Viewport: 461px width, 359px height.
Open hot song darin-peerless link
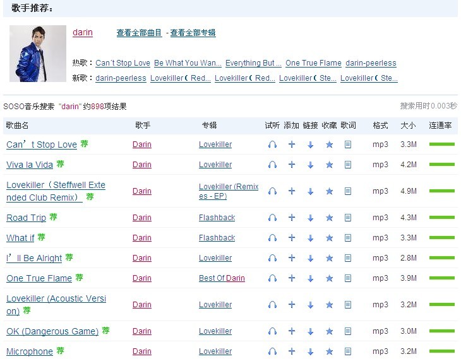tap(371, 63)
